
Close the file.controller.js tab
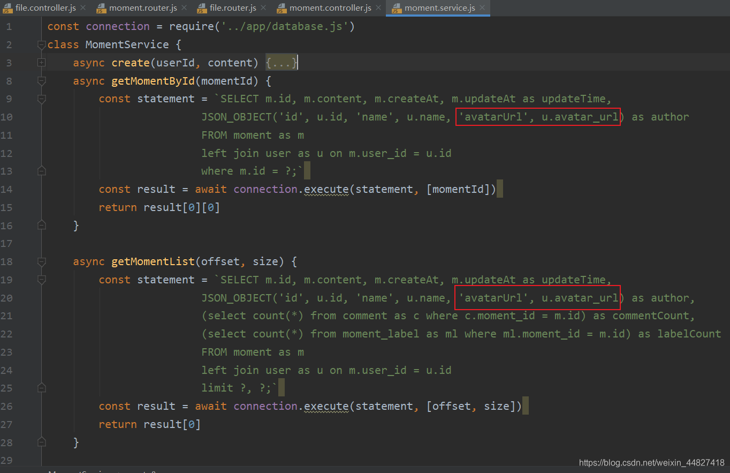(83, 8)
